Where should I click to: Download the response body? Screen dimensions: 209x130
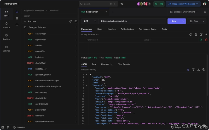point(199,70)
